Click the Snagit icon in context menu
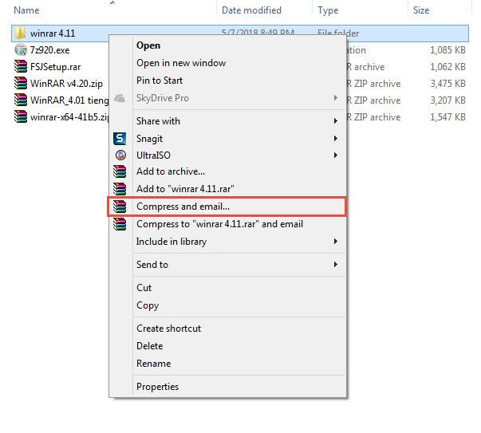Viewport: 481px width, 433px height. pyautogui.click(x=120, y=139)
